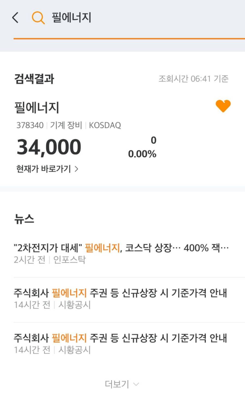
Task: Open the 2차전지가 대세 news article
Action: pos(122,247)
